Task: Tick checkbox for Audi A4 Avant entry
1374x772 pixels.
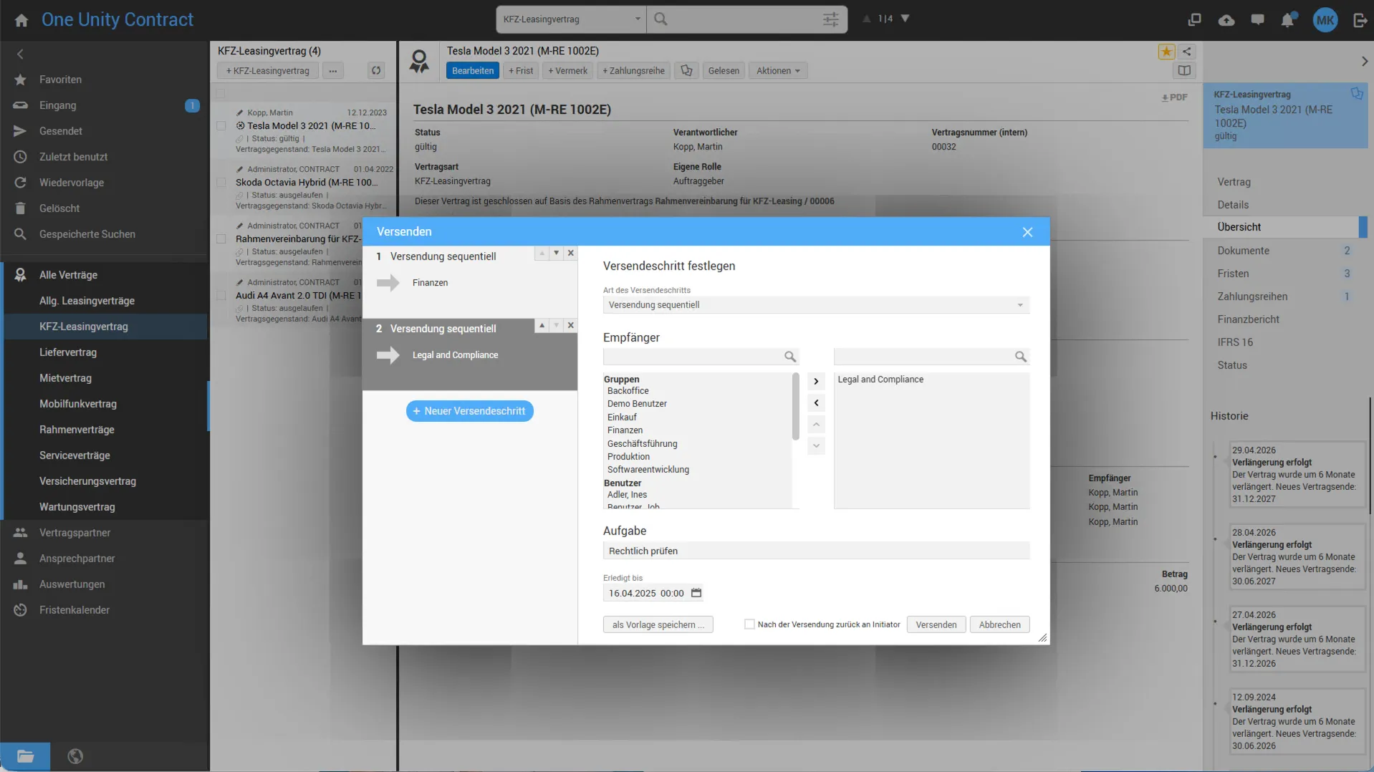Action: pos(221,296)
